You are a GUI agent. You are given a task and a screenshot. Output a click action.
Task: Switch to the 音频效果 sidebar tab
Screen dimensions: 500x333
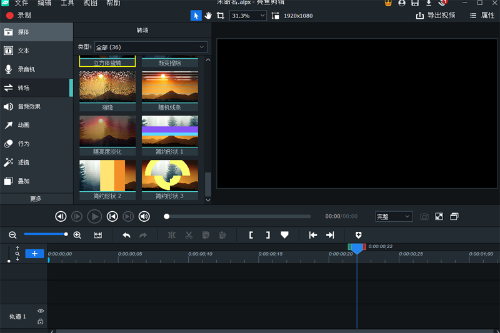(x=29, y=106)
